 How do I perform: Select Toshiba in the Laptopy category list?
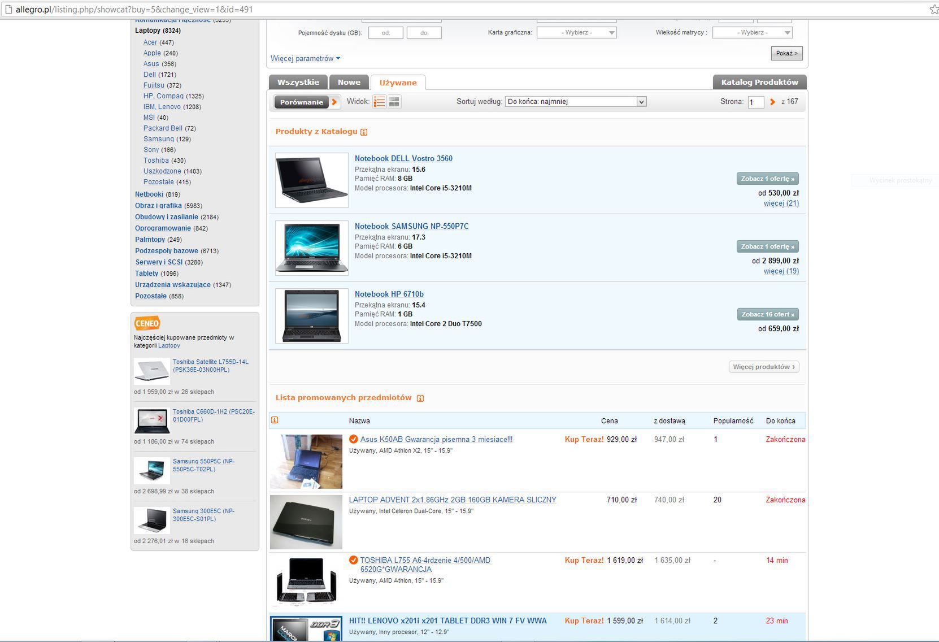pos(156,160)
